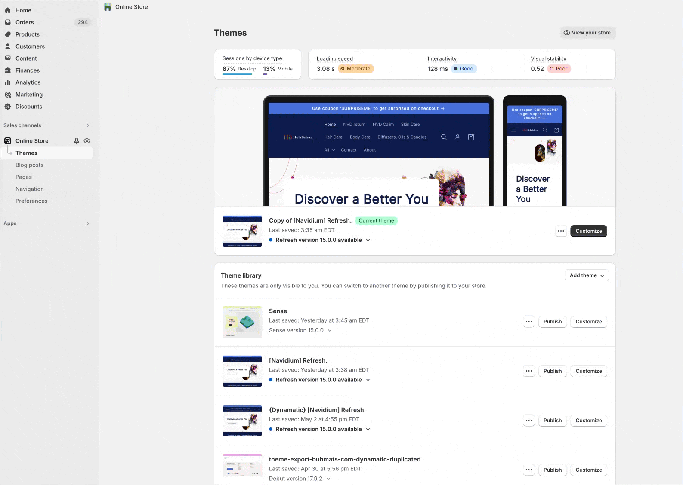Open Blog posts in sidebar

click(x=29, y=165)
